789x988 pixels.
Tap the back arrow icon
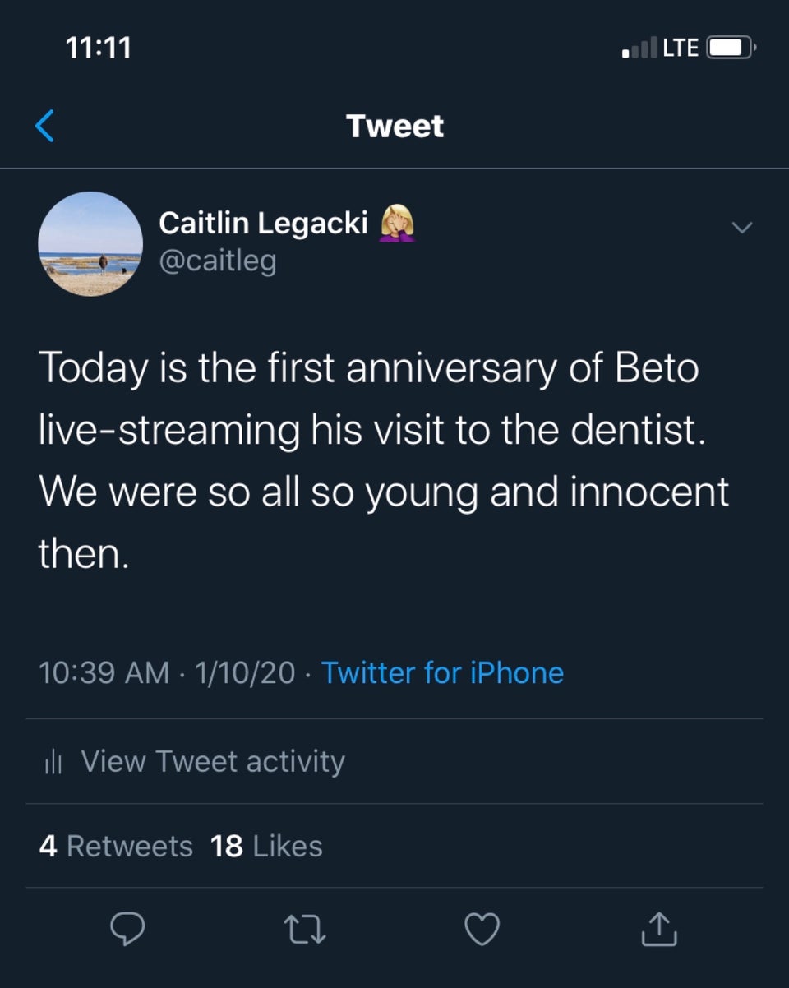tap(46, 126)
